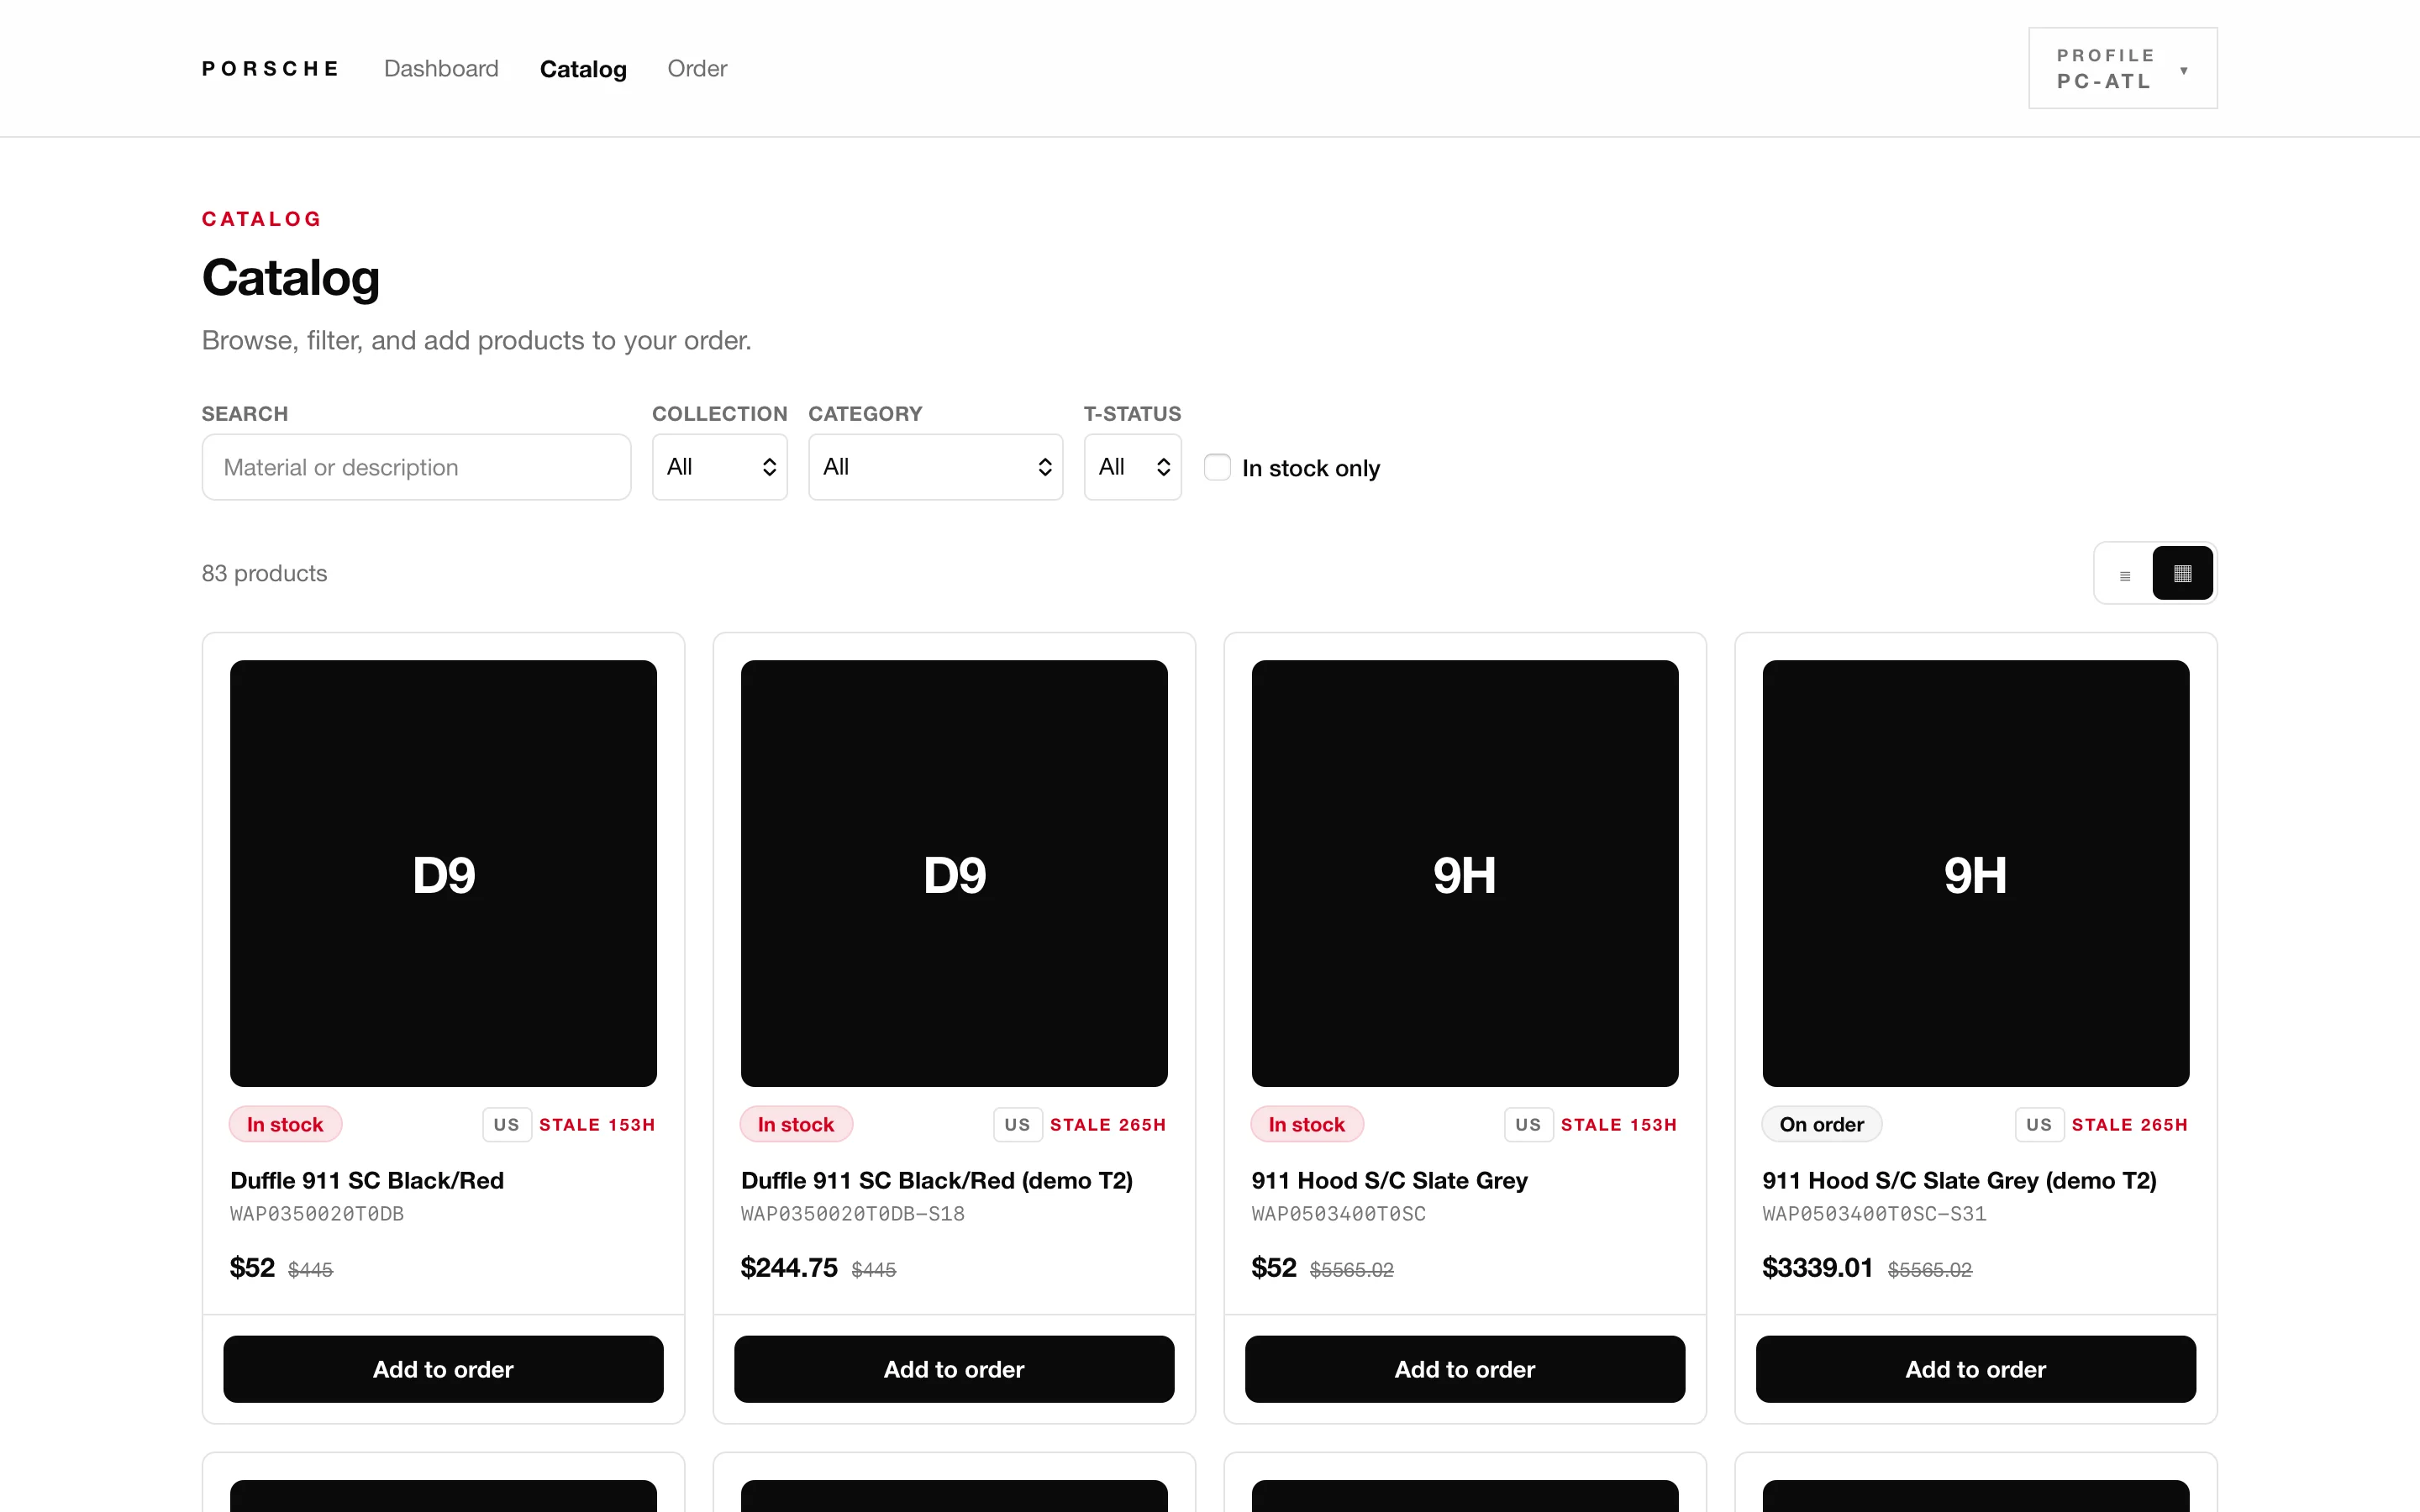Add Duffle 911 SC Black/Red to order
This screenshot has width=2420, height=1512.
tap(443, 1369)
